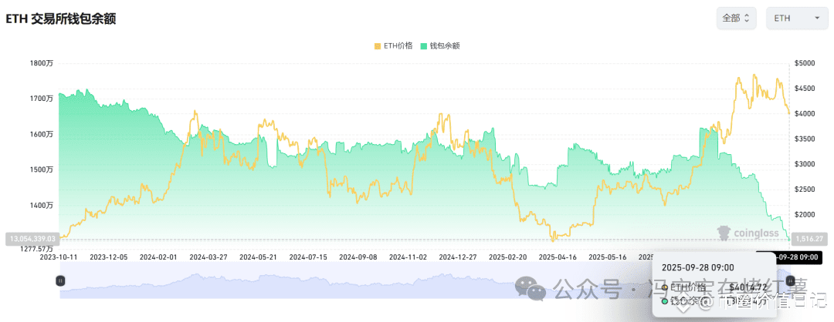Click the coinglass watermark logo icon
This screenshot has height=322, width=834.
(724, 233)
